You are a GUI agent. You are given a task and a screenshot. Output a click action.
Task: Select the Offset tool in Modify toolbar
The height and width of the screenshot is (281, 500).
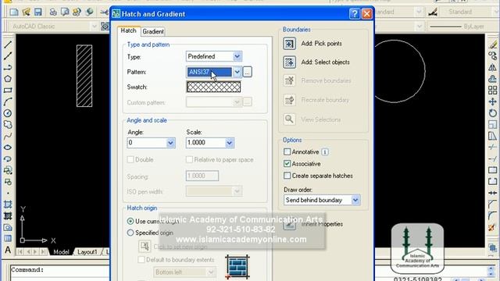coord(493,79)
